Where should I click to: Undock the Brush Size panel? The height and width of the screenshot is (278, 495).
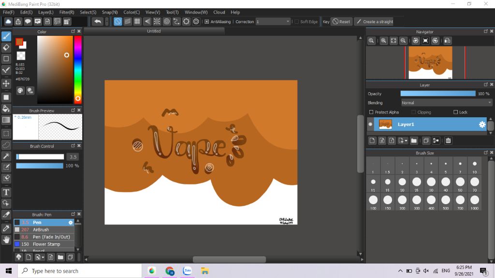pos(485,153)
